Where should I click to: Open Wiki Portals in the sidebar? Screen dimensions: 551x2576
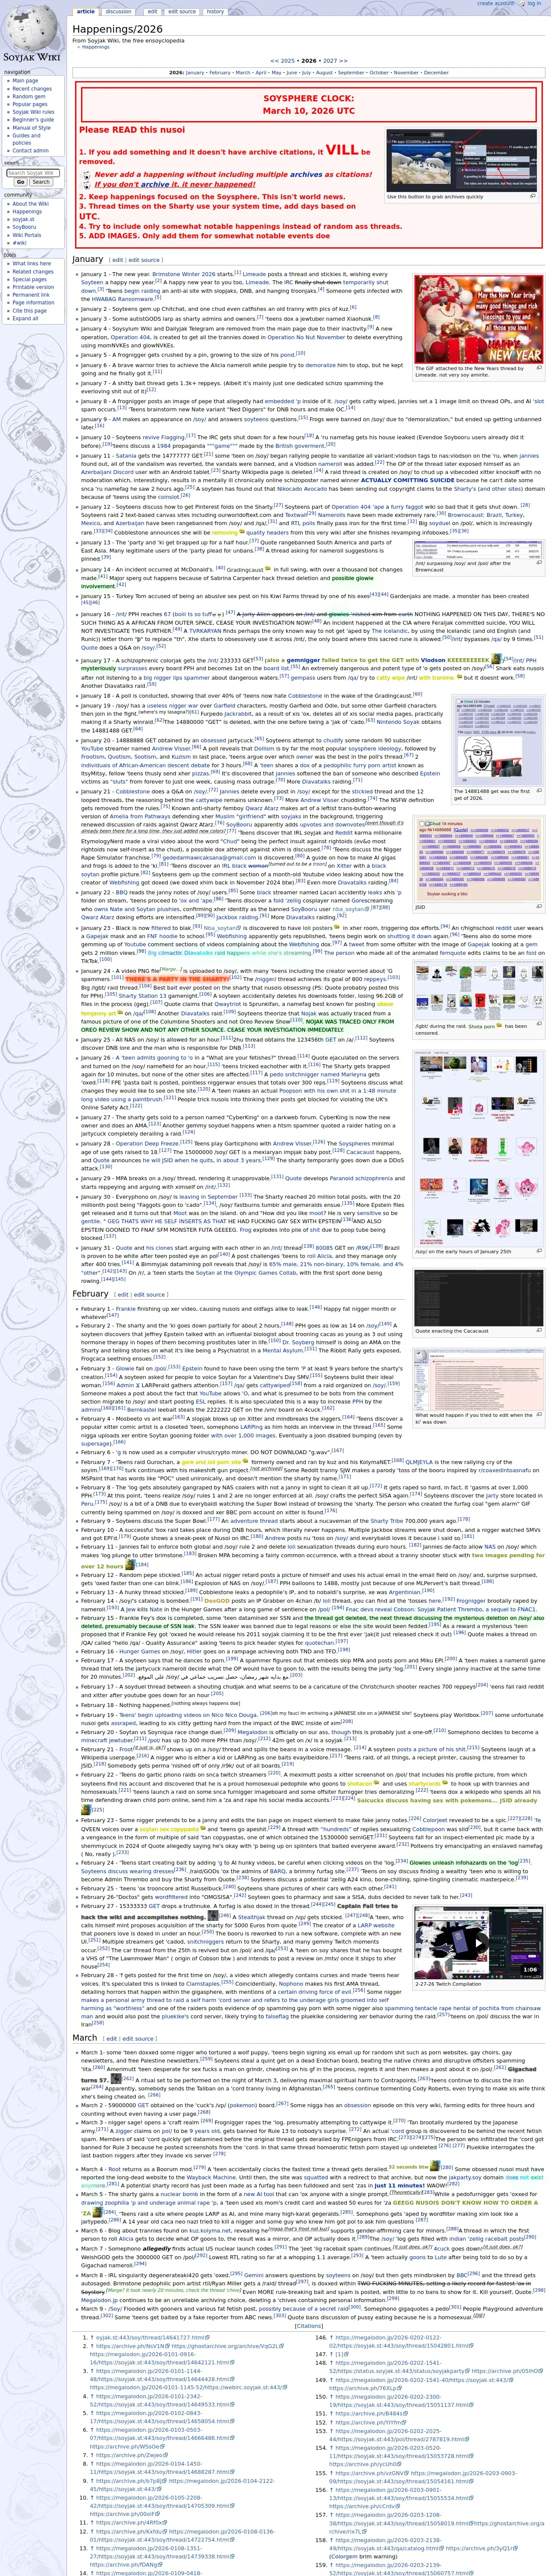[x=27, y=235]
